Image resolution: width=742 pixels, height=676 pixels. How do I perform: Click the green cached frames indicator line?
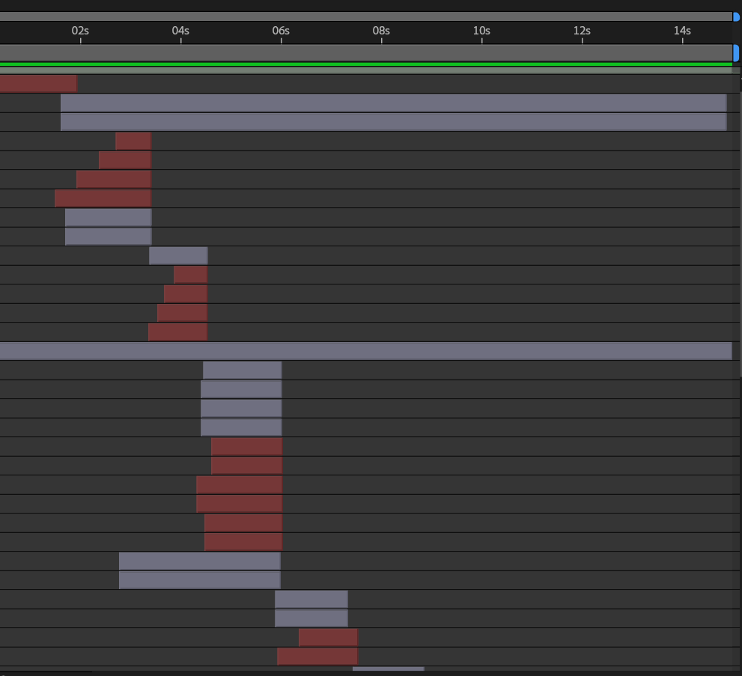(x=365, y=64)
